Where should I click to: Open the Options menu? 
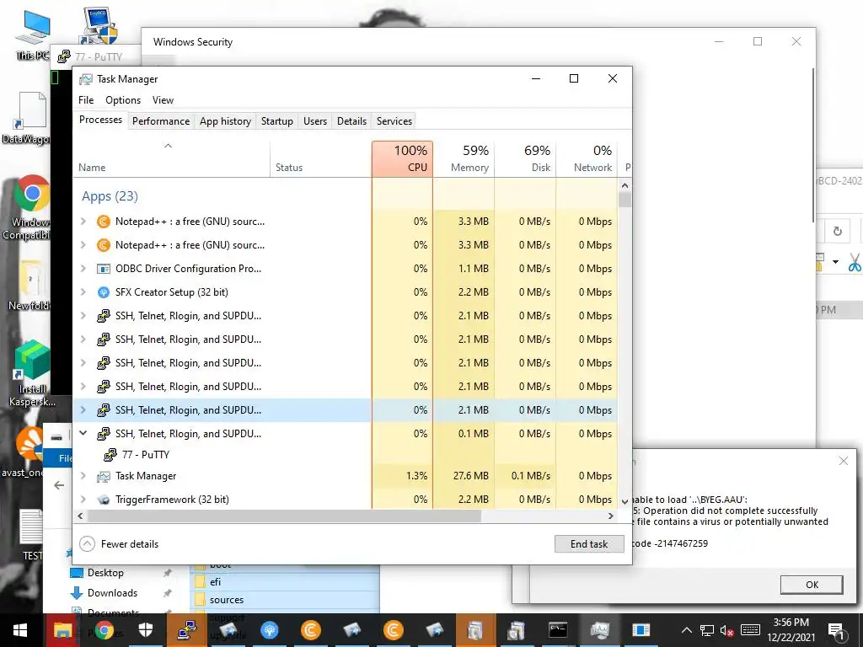123,100
